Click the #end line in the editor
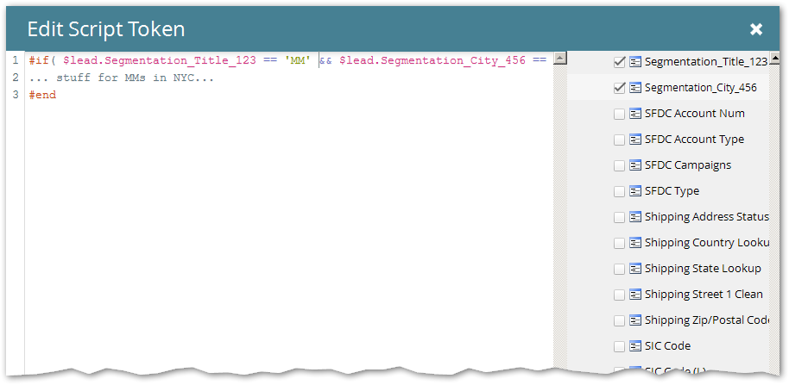Image resolution: width=789 pixels, height=385 pixels. 42,95
